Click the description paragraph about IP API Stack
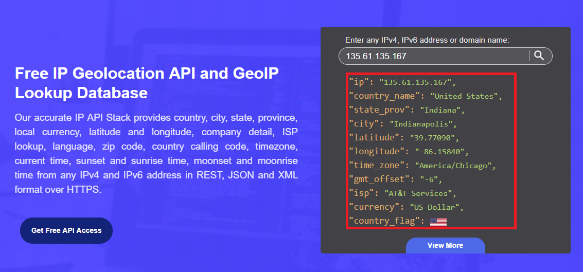This screenshot has width=583, height=272. coord(156,154)
